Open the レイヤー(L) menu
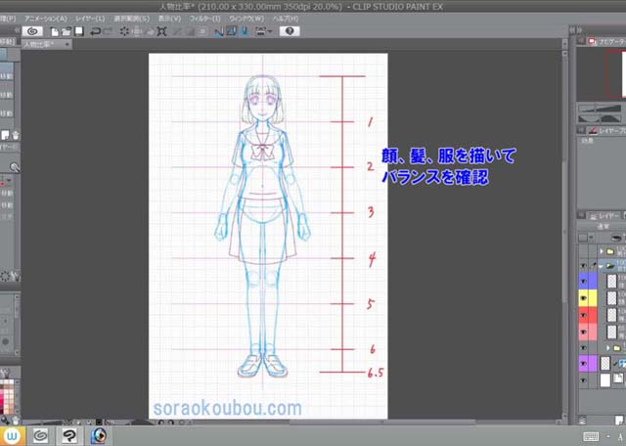 point(90,19)
